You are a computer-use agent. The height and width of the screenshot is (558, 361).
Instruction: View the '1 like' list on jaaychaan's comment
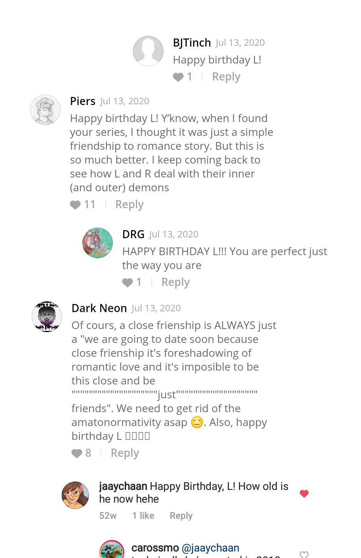143,516
